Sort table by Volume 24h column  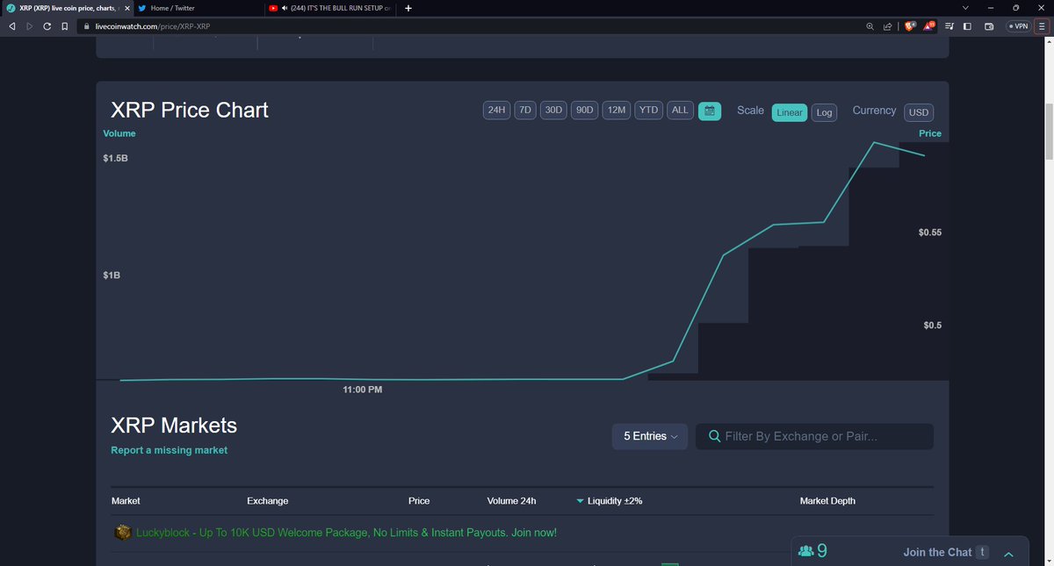(x=511, y=501)
